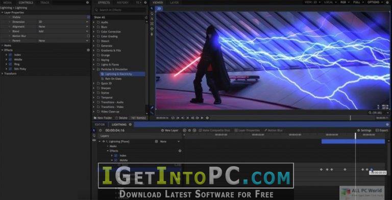The height and width of the screenshot is (200, 392).
Task: Click the Effects gear in timeline layer
Action: pyautogui.click(x=180, y=151)
